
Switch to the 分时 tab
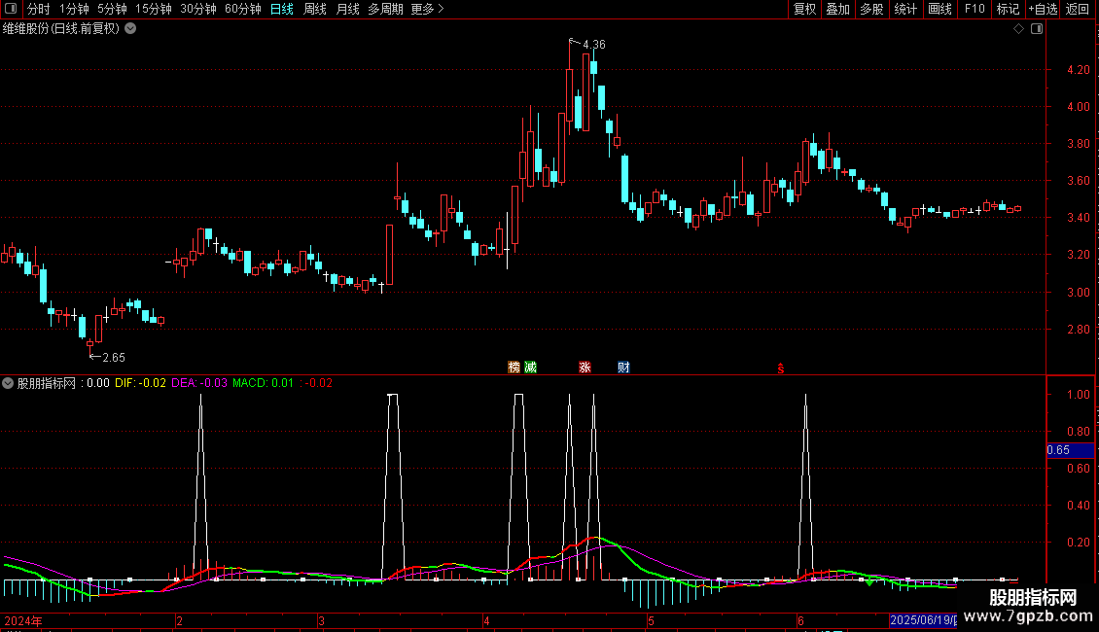39,9
